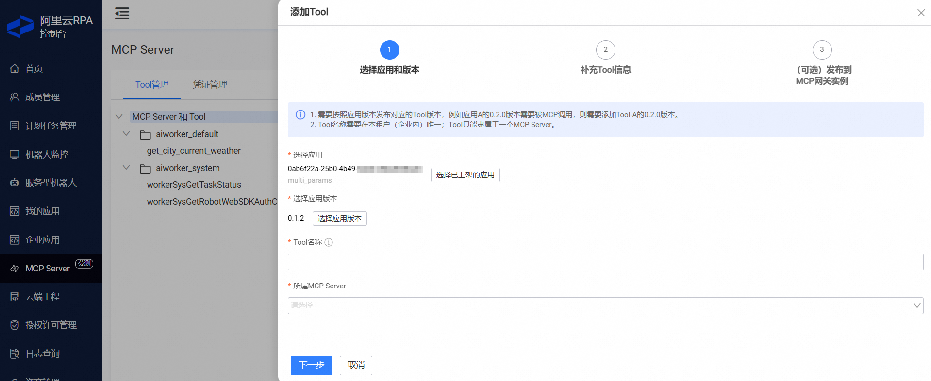Click the 公测 badge on MCP Server
This screenshot has width=931, height=381.
84,263
